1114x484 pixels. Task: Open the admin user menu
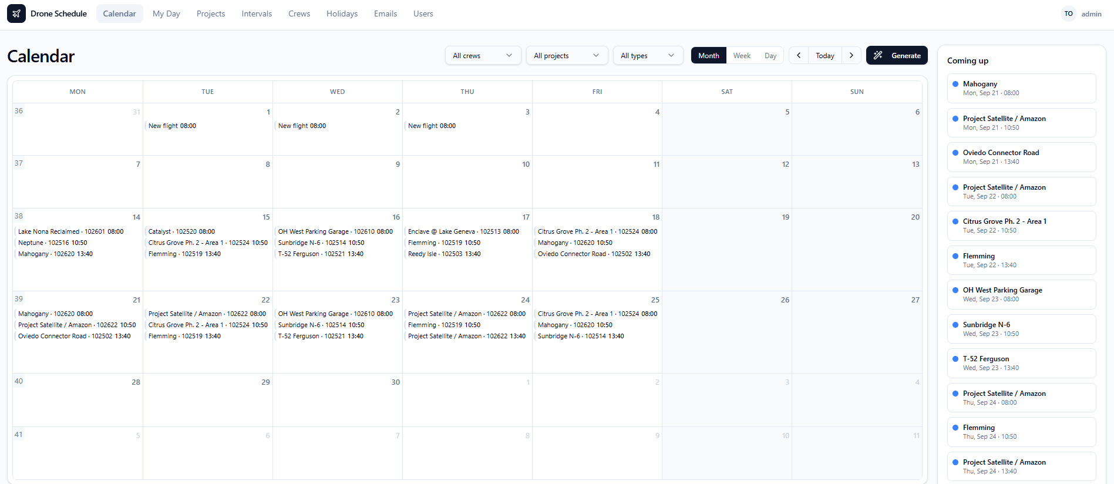1091,14
